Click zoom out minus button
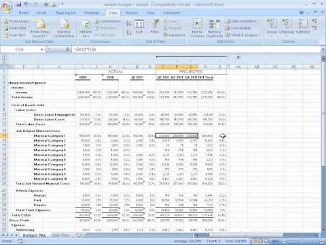 (x=285, y=241)
